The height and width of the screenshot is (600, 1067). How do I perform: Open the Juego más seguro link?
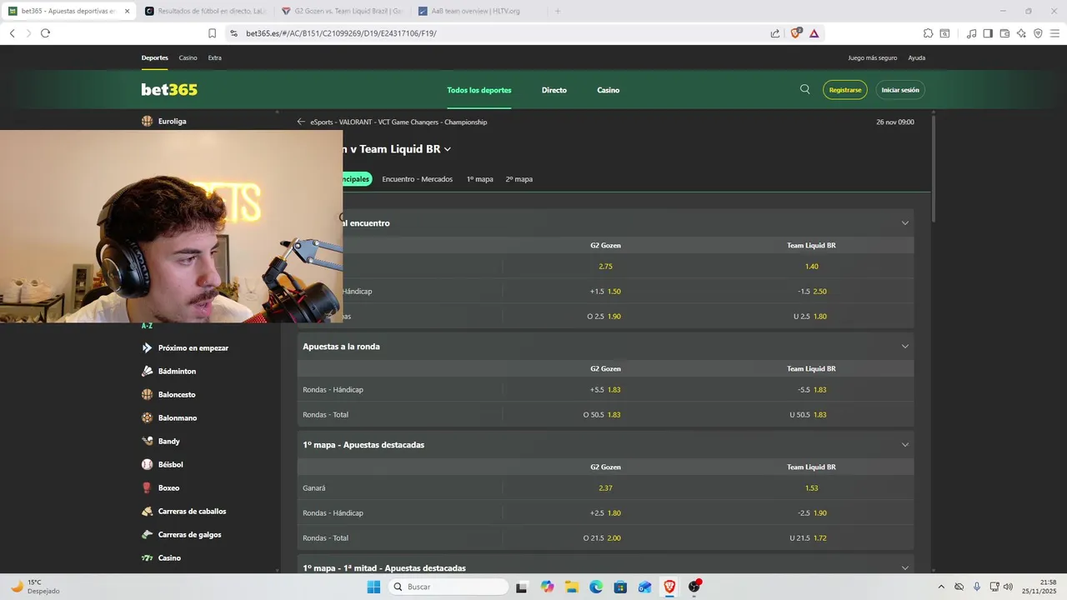pos(873,57)
